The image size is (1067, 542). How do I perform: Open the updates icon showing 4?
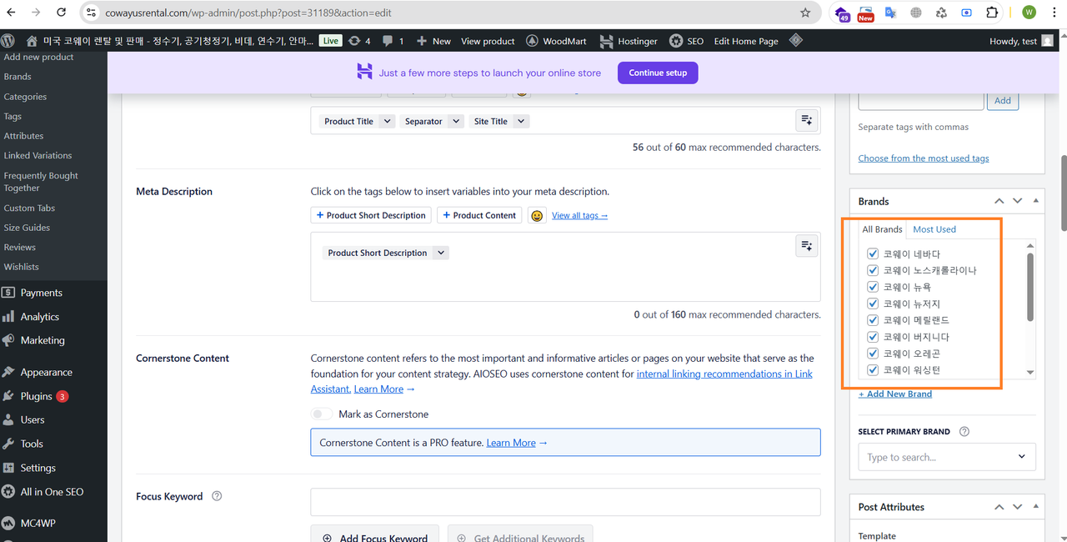tap(360, 41)
